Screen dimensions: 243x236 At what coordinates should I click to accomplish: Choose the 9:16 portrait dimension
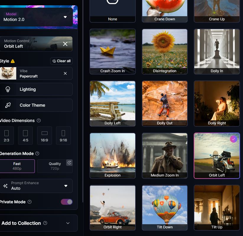coord(63,136)
